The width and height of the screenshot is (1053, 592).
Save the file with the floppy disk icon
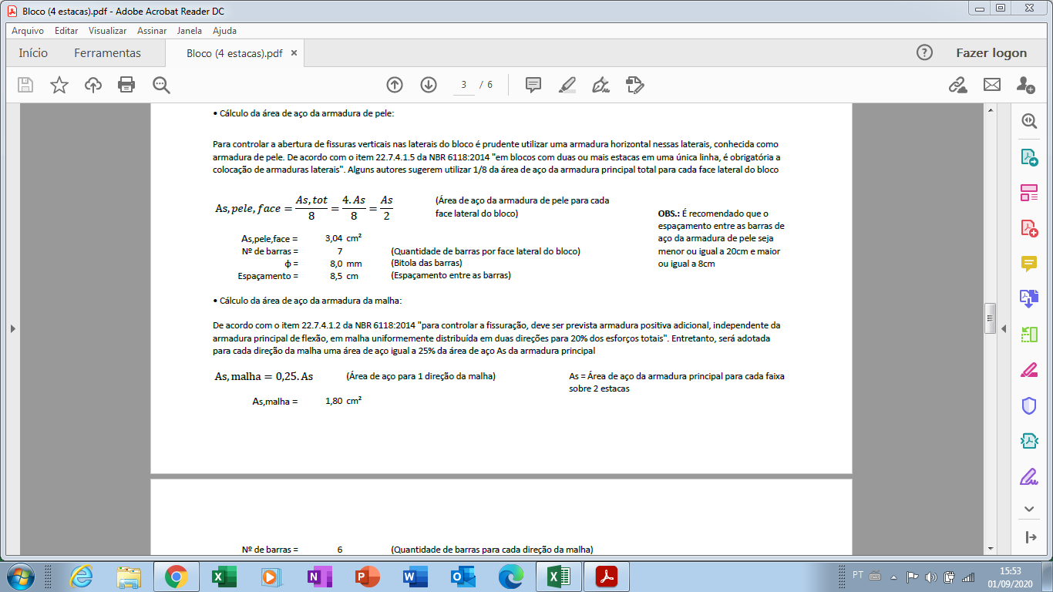pyautogui.click(x=25, y=85)
